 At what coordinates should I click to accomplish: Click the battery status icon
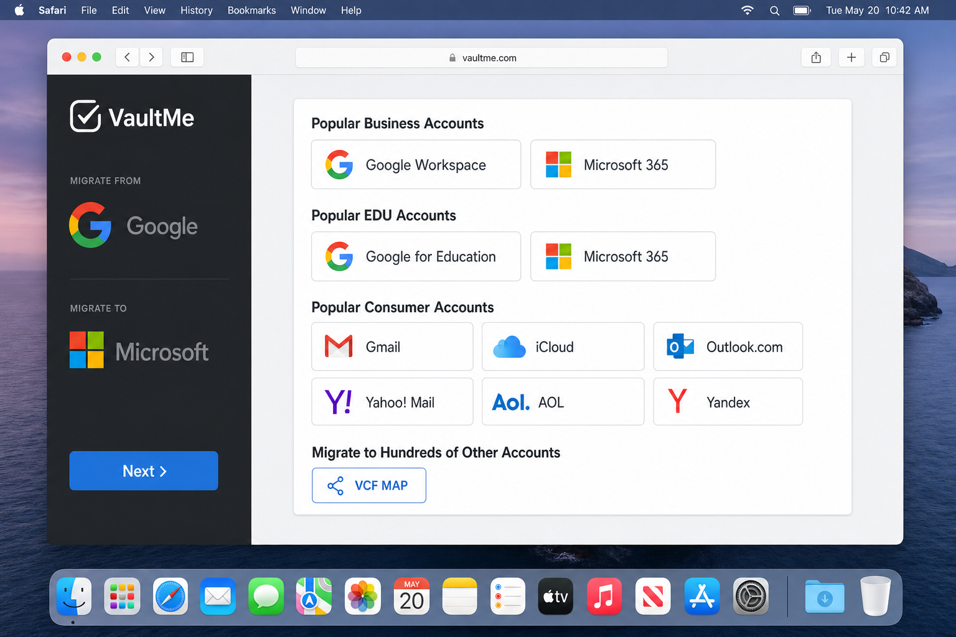point(802,10)
